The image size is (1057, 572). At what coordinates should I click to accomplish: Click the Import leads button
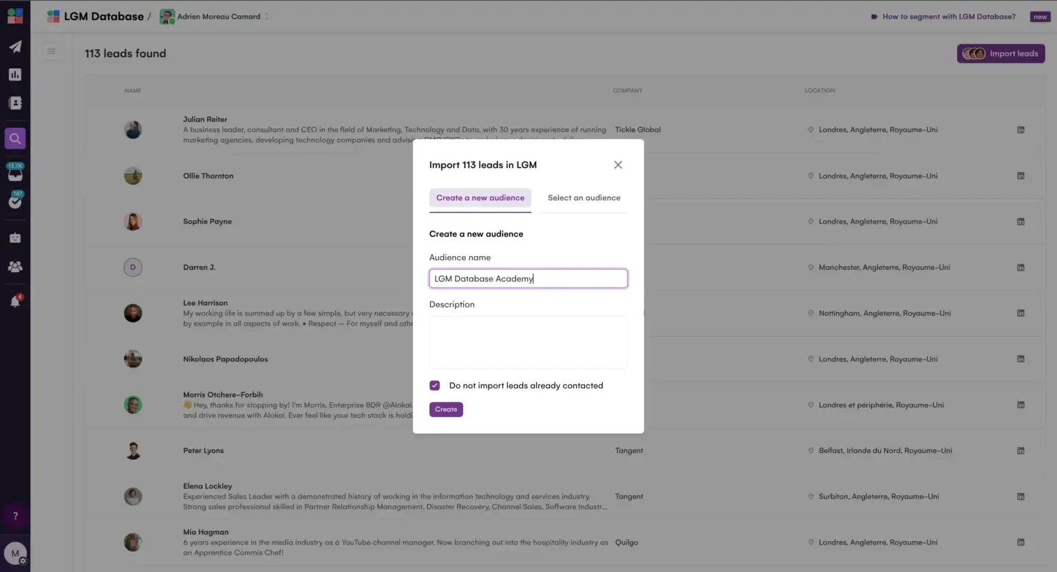[1001, 54]
